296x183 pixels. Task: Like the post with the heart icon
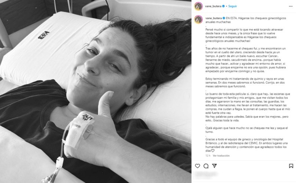[197, 166]
